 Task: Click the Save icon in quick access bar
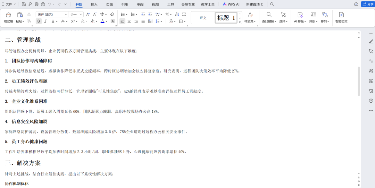click(24, 4)
